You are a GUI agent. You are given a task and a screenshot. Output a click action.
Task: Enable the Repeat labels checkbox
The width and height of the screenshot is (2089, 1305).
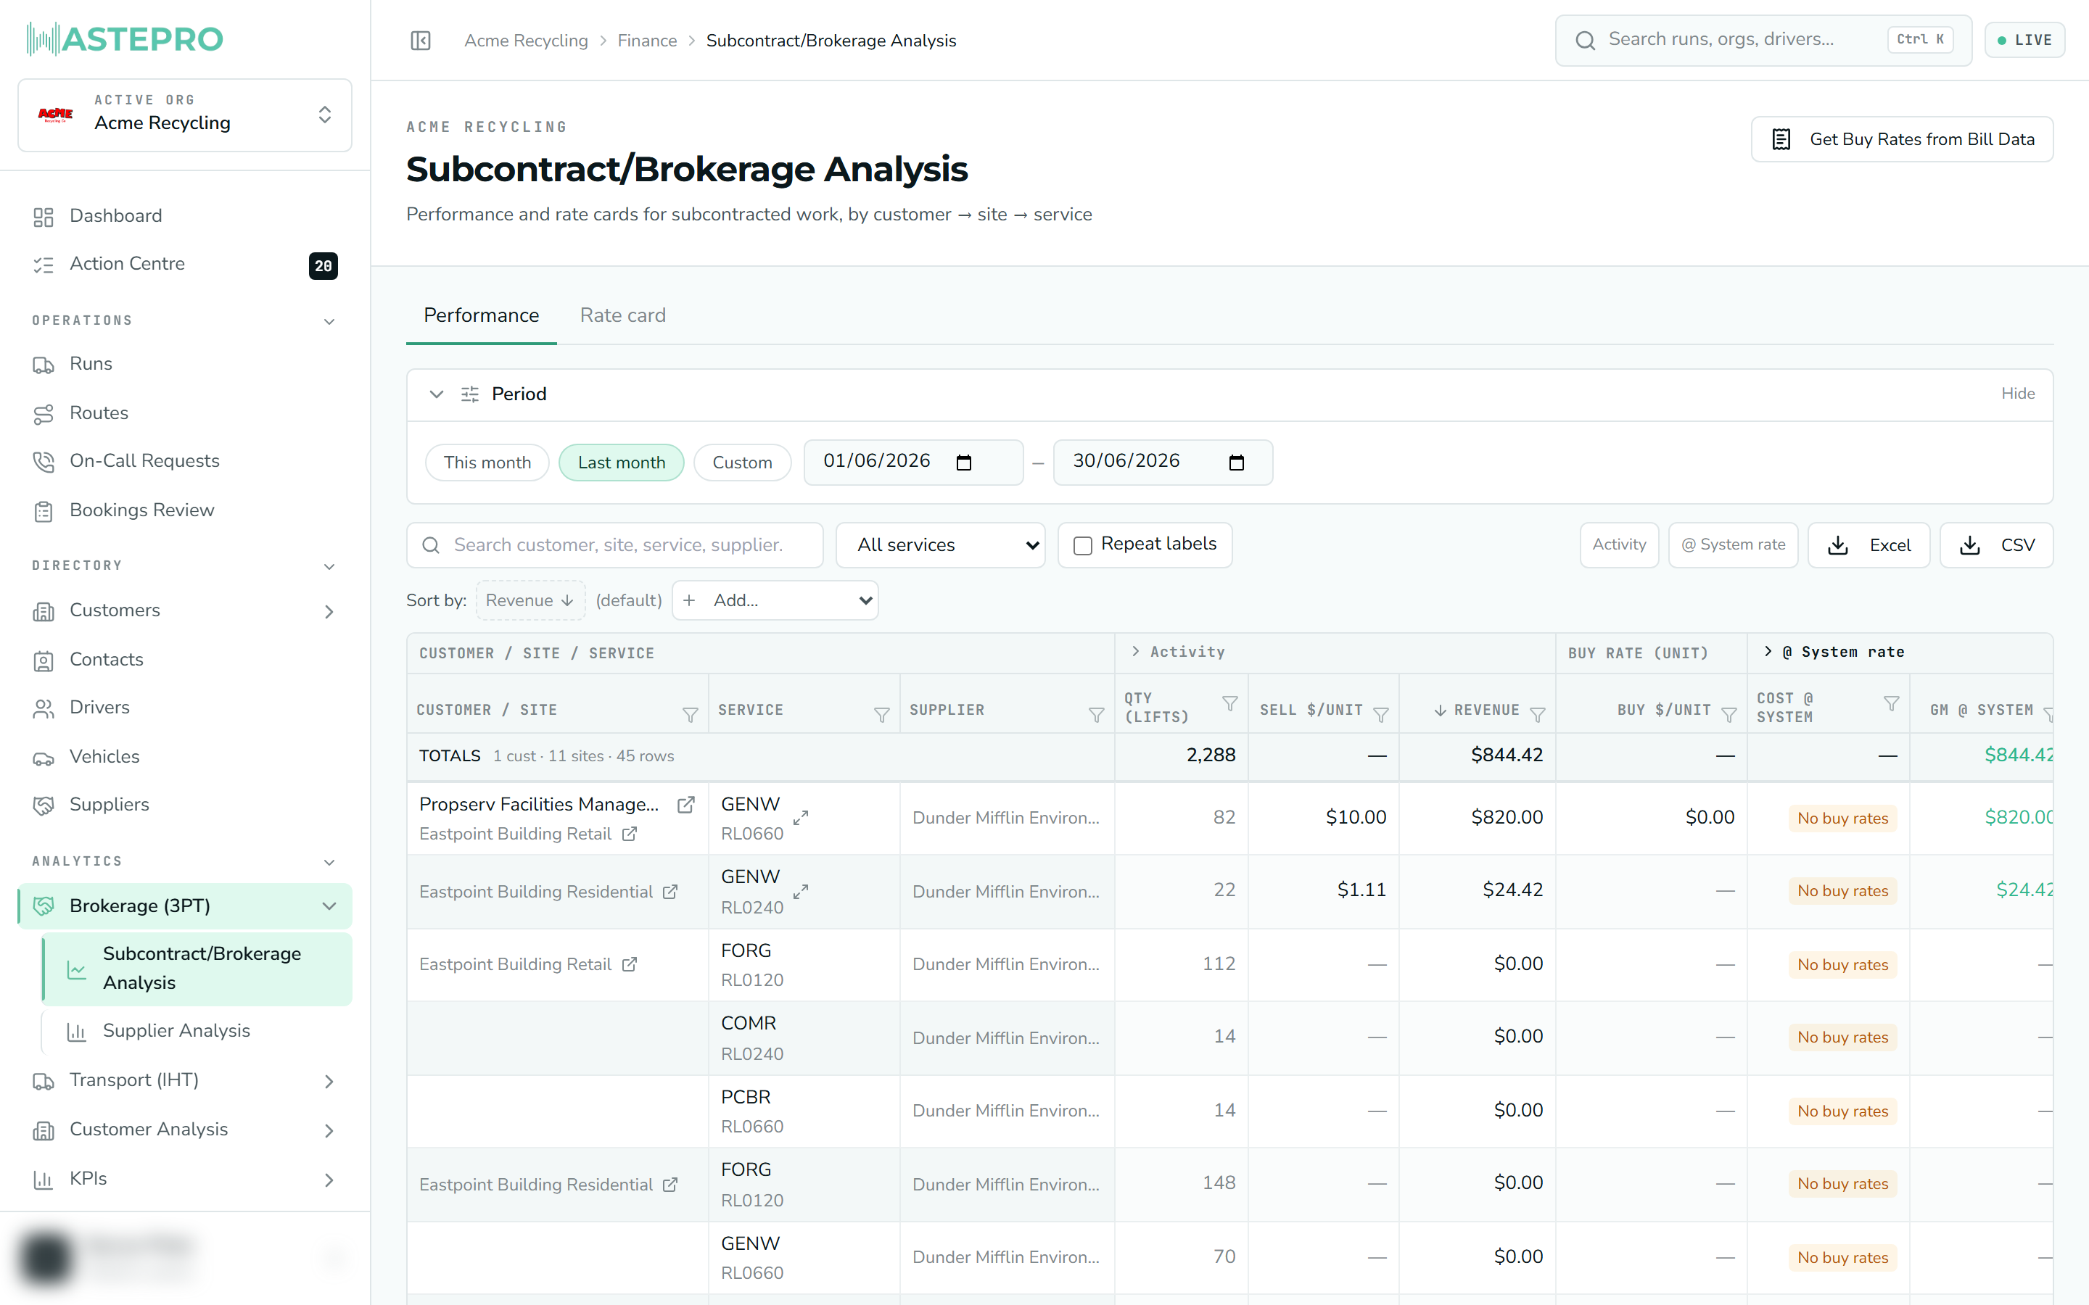click(1082, 545)
